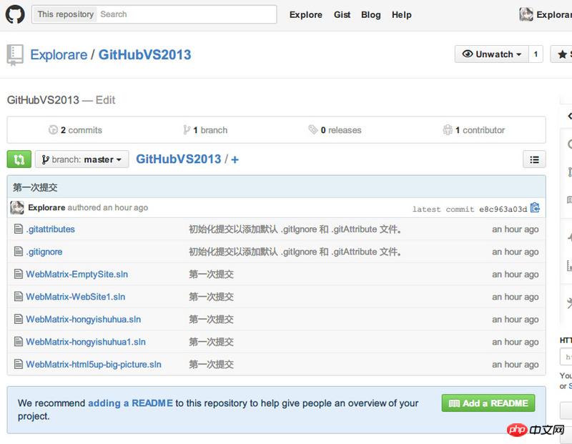Click the star icon button
Screen dimensions: 572x444
(562, 54)
